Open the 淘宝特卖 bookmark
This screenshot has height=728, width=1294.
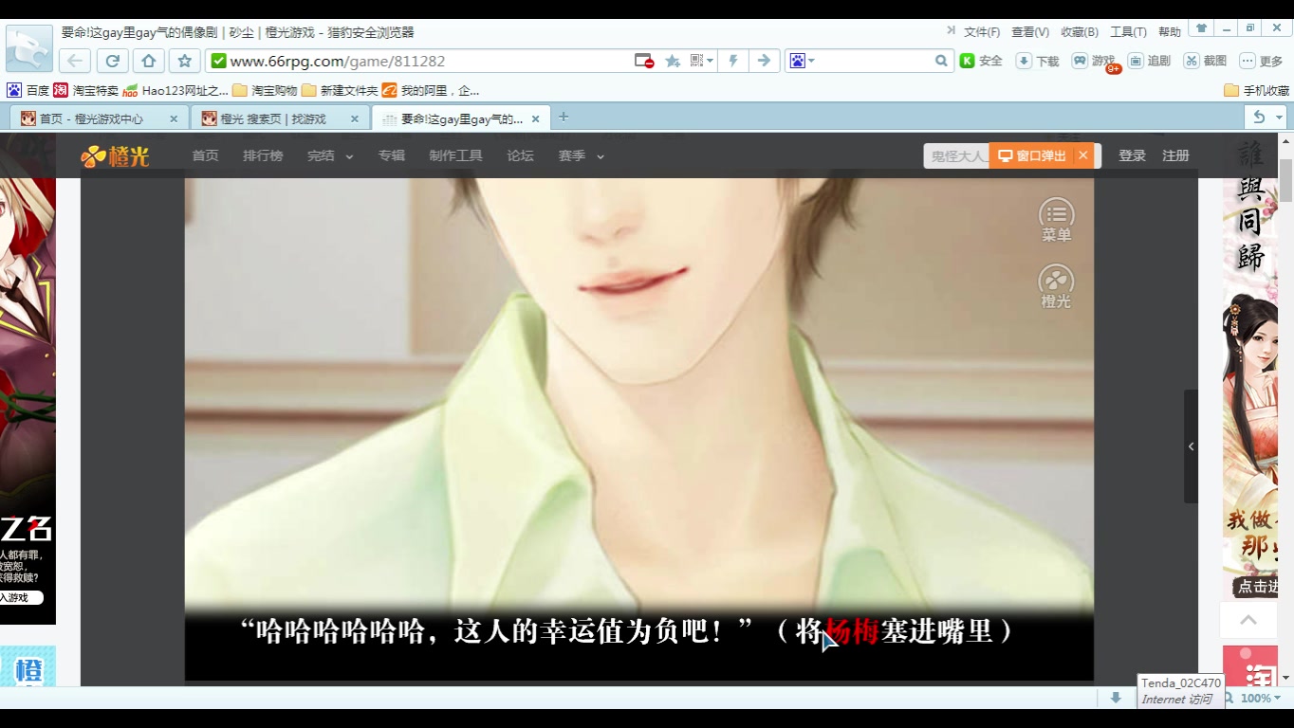[86, 91]
